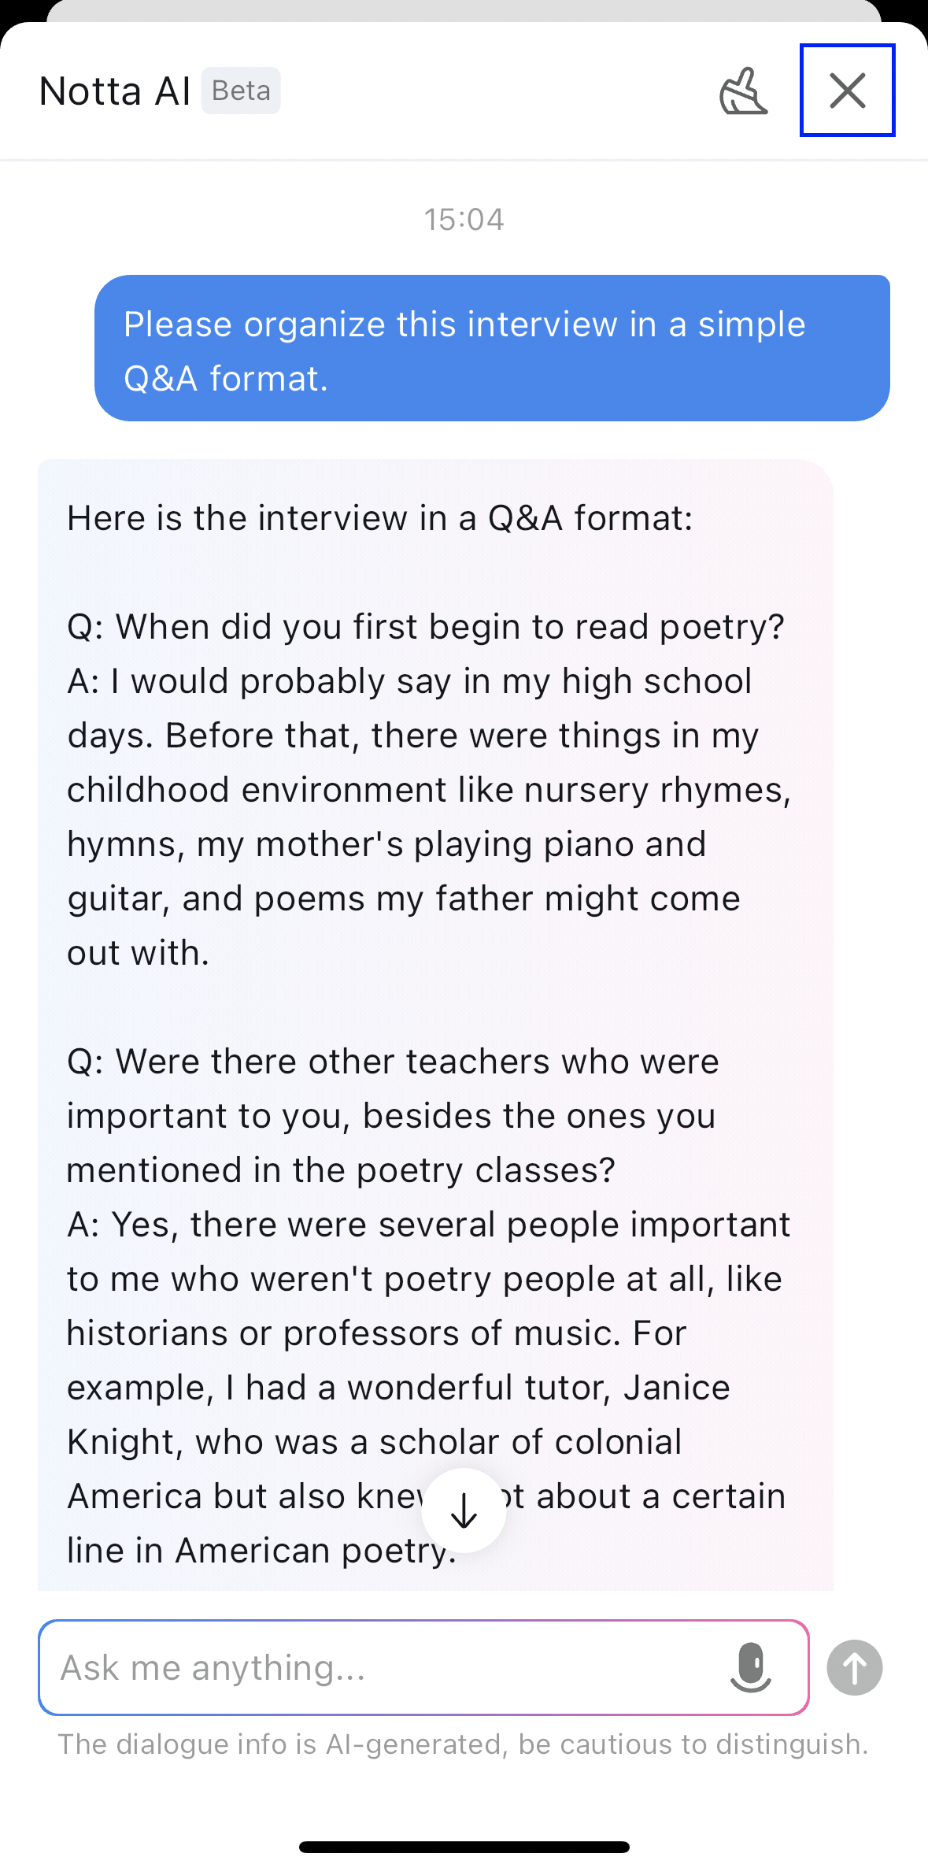Tap the answer mentioning tutor Janice Knight

coord(429,1388)
